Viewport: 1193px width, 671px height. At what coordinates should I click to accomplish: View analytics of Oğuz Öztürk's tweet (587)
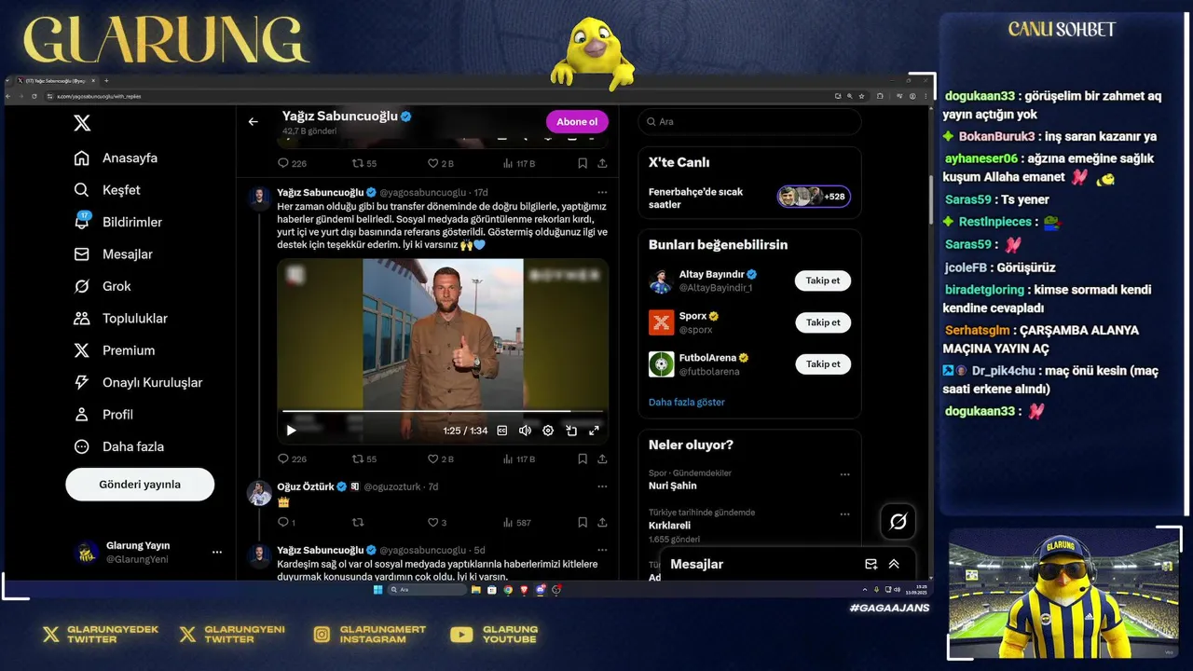[517, 523]
